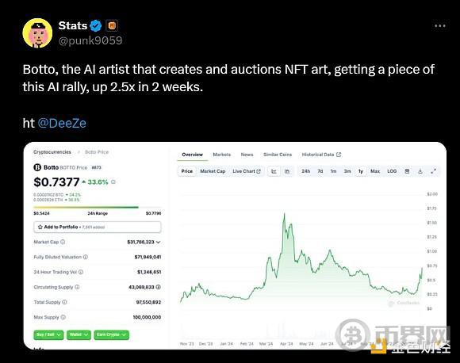The width and height of the screenshot is (460, 363).
Task: Open the Earn Crypto dropdown
Action: point(111,334)
